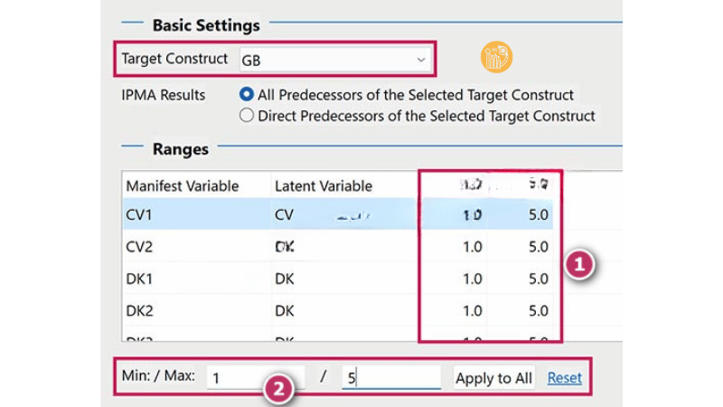Select the DK2 manifest variable row
Image resolution: width=723 pixels, height=407 pixels.
tap(140, 310)
